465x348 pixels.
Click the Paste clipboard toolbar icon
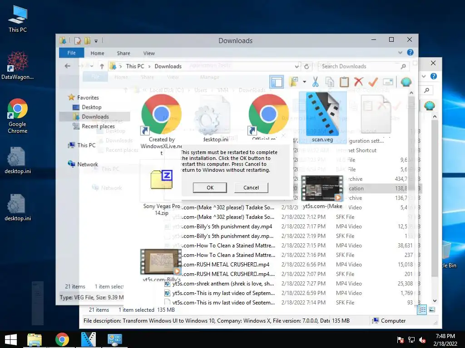pos(344,82)
